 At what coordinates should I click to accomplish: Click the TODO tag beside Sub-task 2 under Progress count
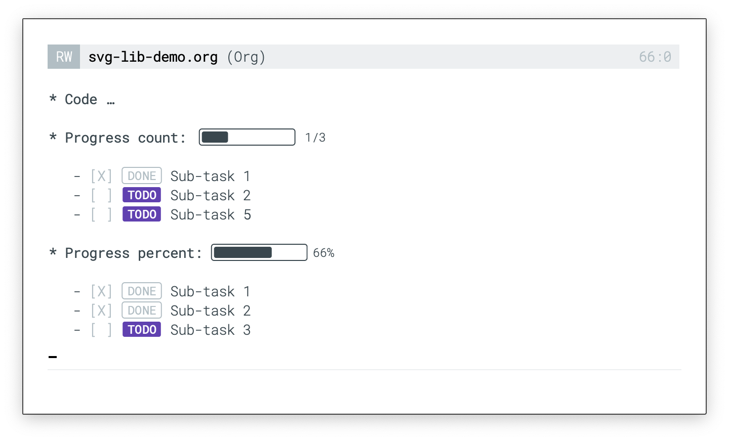click(142, 195)
